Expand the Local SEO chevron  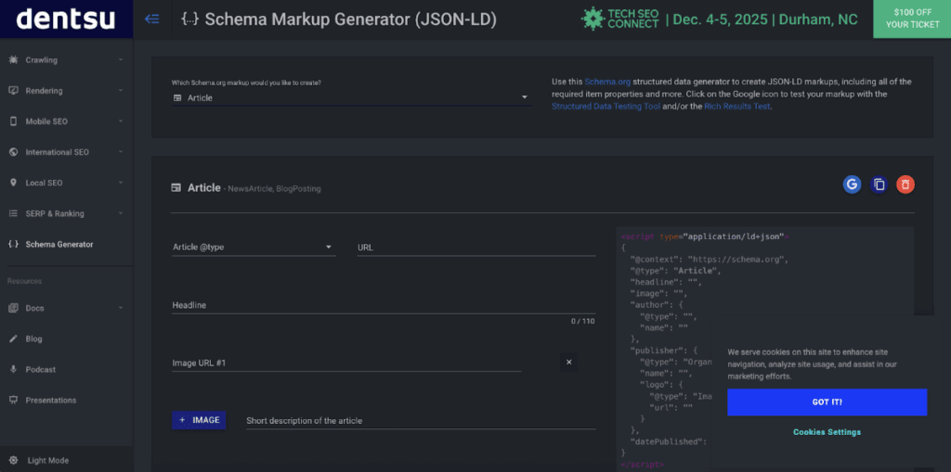121,183
